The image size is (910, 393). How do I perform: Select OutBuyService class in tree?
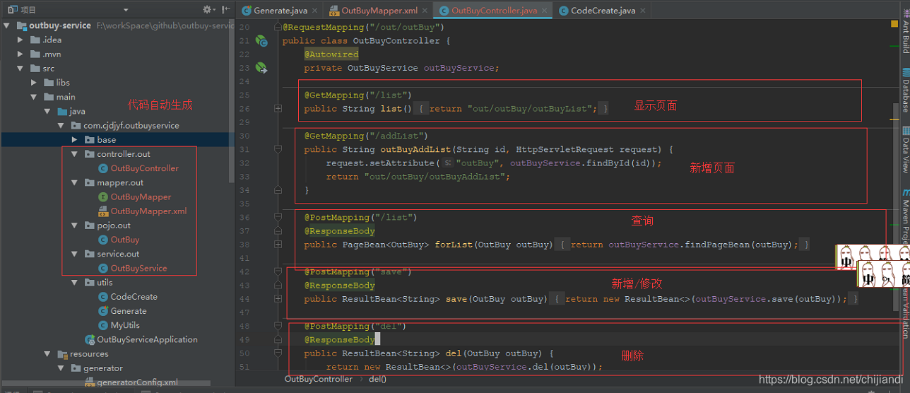(x=138, y=268)
